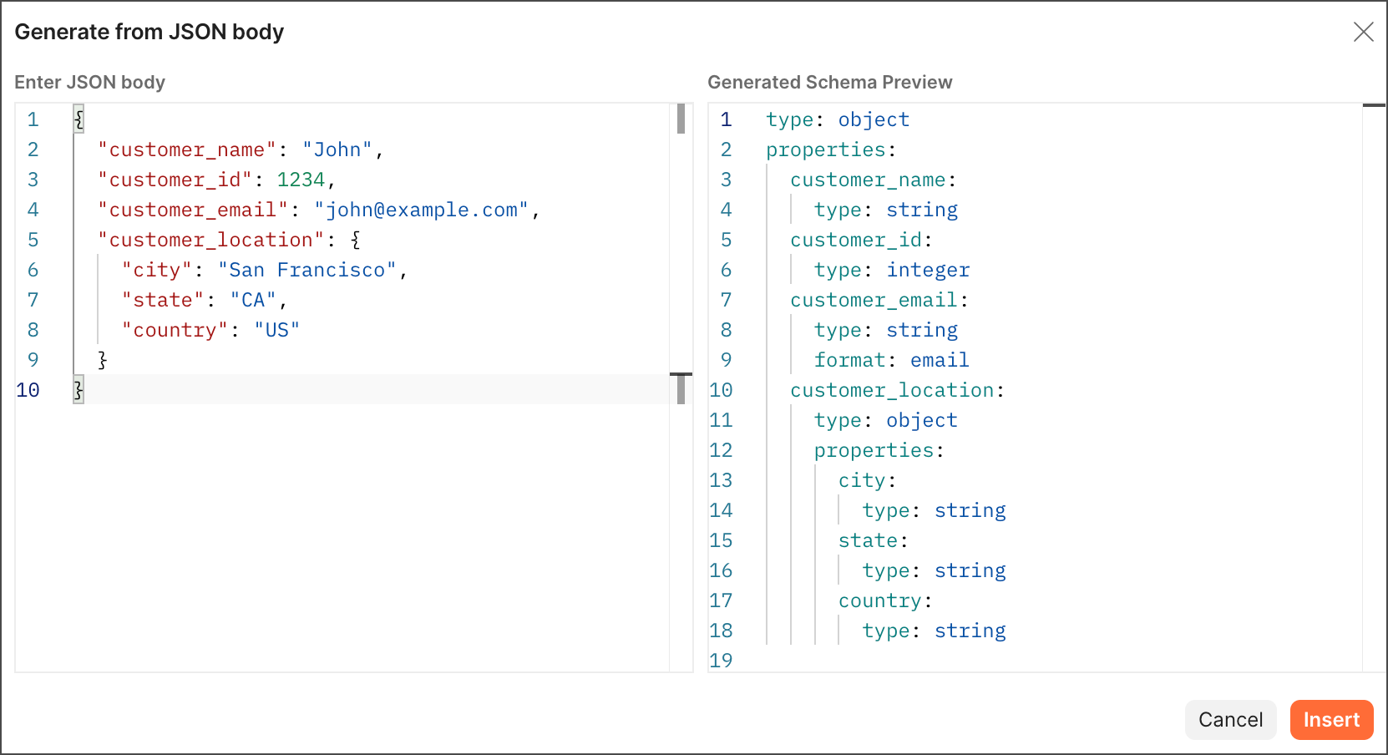Click line number 19 in schema preview gutter
Image resolution: width=1388 pixels, height=755 pixels.
pyautogui.click(x=721, y=661)
